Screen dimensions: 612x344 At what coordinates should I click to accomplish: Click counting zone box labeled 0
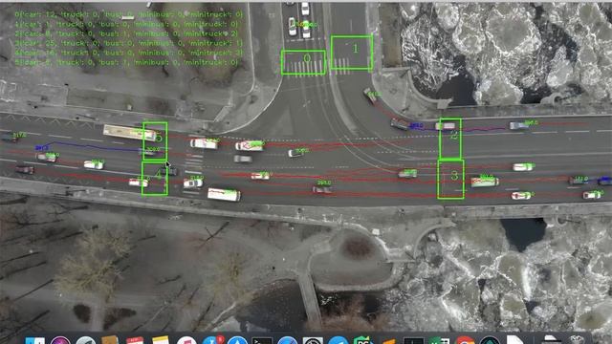(x=303, y=62)
